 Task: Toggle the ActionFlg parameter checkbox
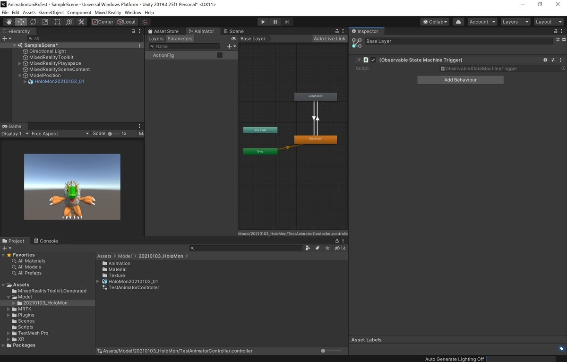220,55
